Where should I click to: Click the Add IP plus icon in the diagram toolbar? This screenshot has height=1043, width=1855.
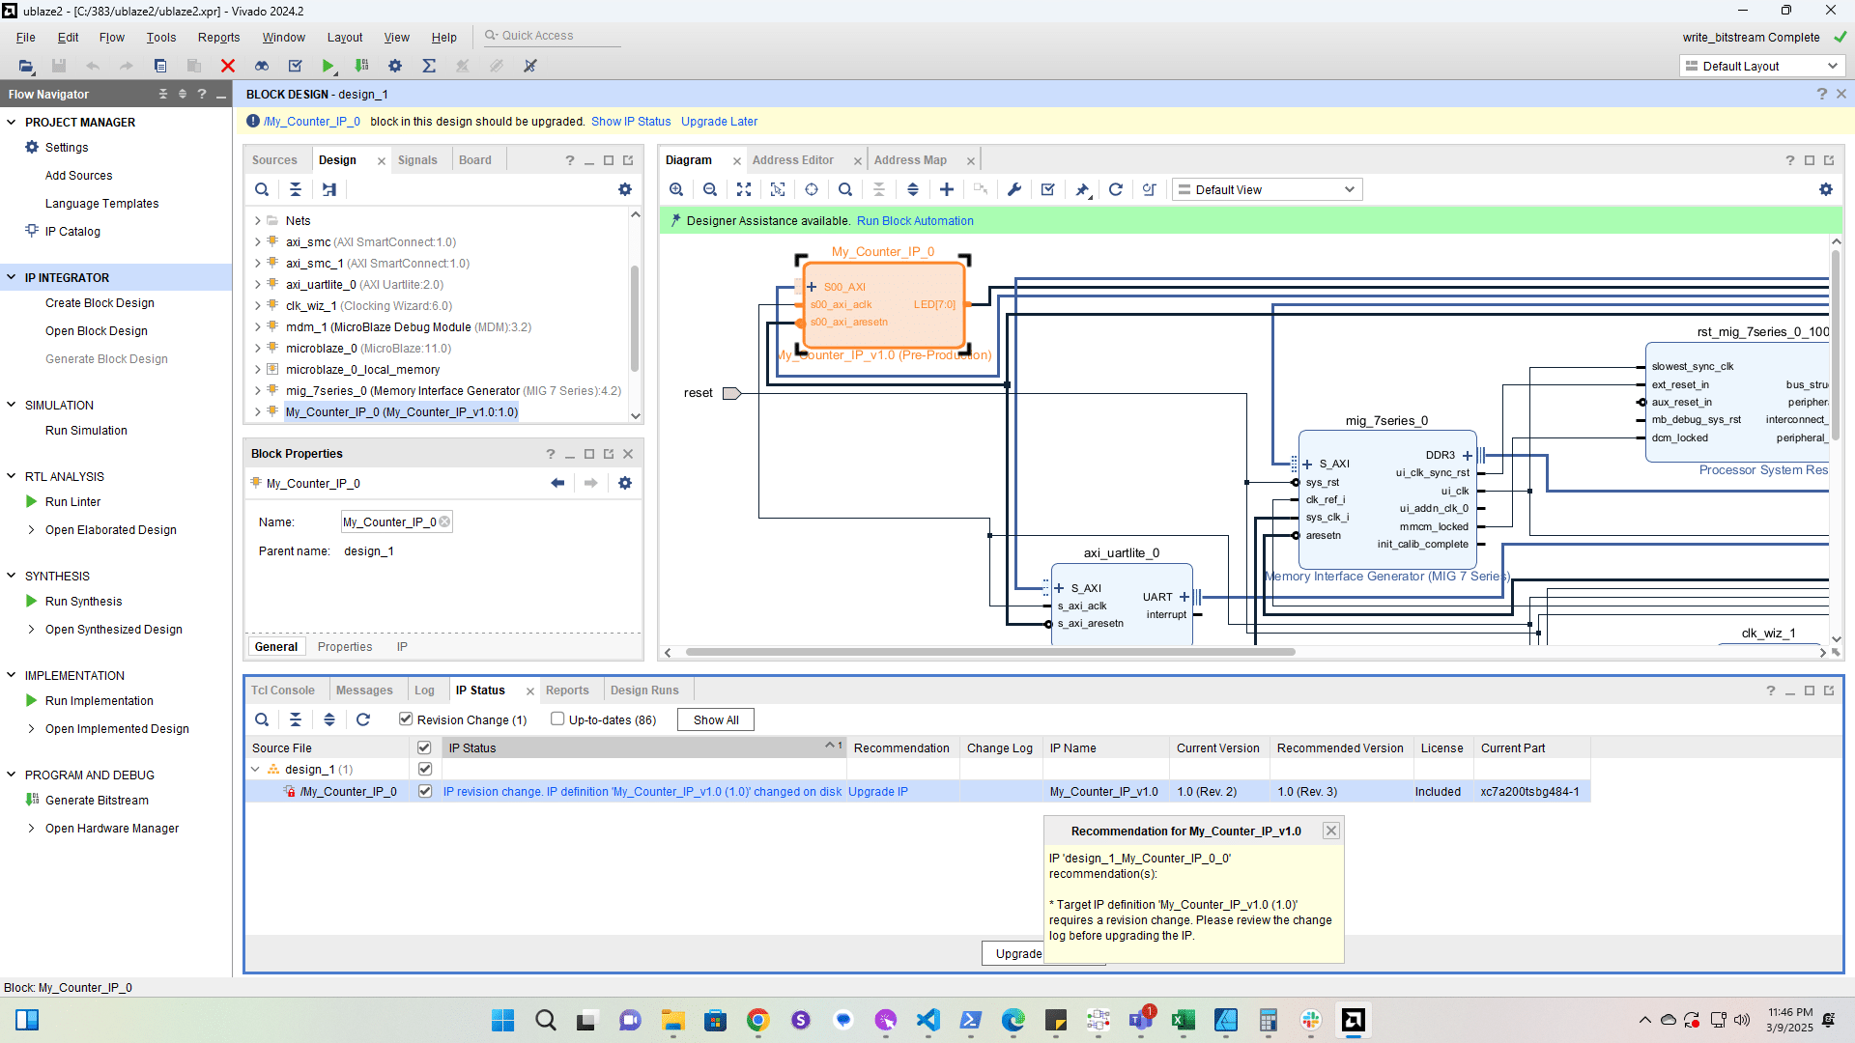[947, 190]
